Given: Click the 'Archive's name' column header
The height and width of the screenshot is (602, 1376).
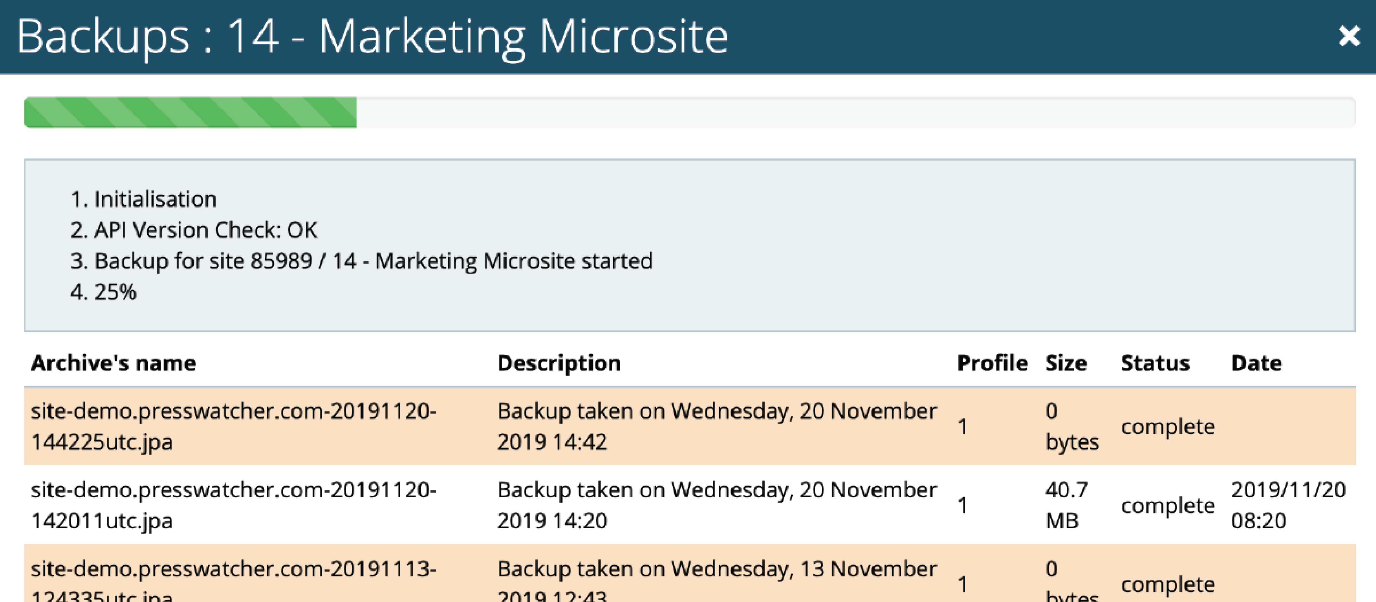Looking at the screenshot, I should (x=114, y=363).
